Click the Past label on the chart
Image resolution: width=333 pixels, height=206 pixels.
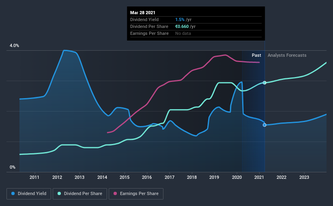256,55
